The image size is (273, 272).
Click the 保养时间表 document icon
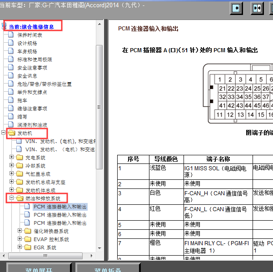coord(11,35)
